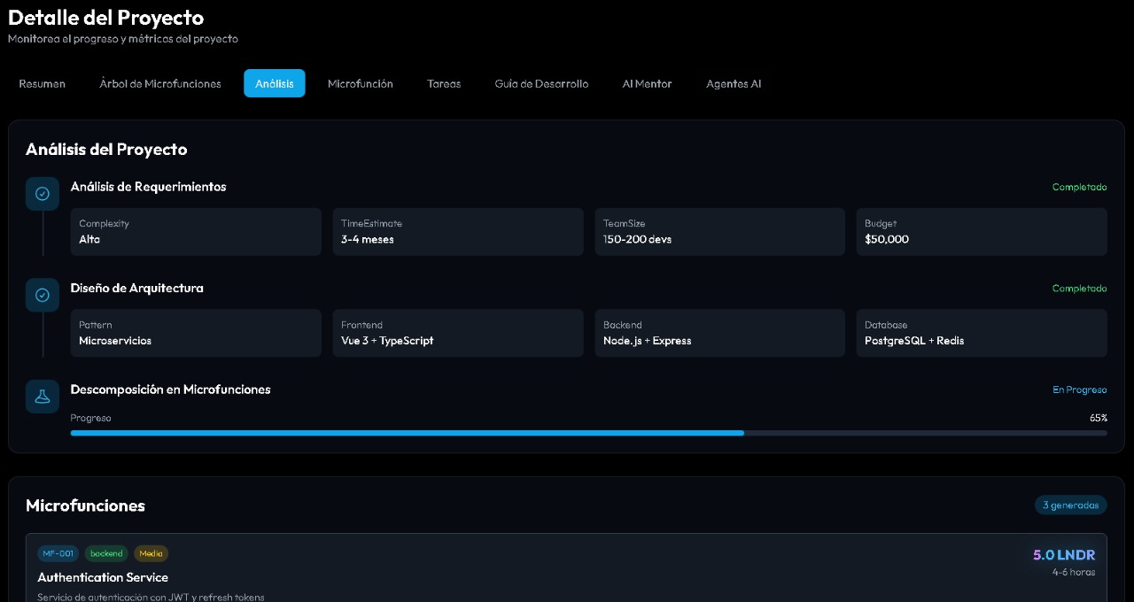The height and width of the screenshot is (602, 1134).
Task: Click the Backend Node.js + Express card
Action: pos(719,333)
